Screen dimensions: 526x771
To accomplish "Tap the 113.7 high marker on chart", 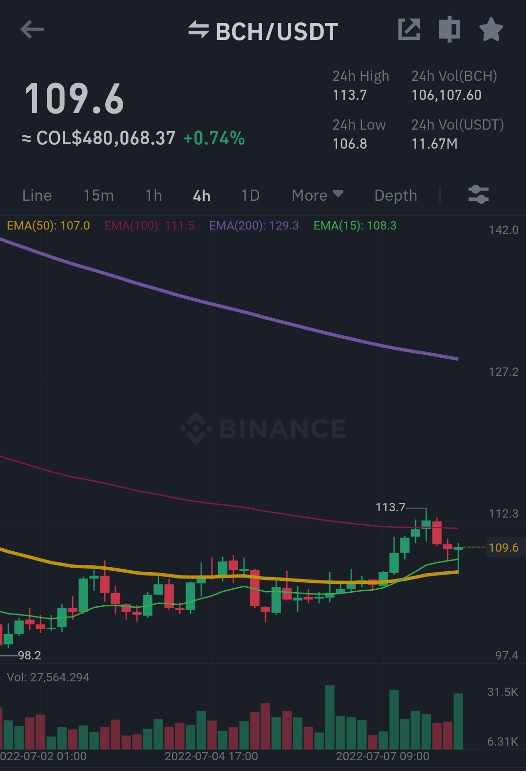I will click(x=390, y=507).
